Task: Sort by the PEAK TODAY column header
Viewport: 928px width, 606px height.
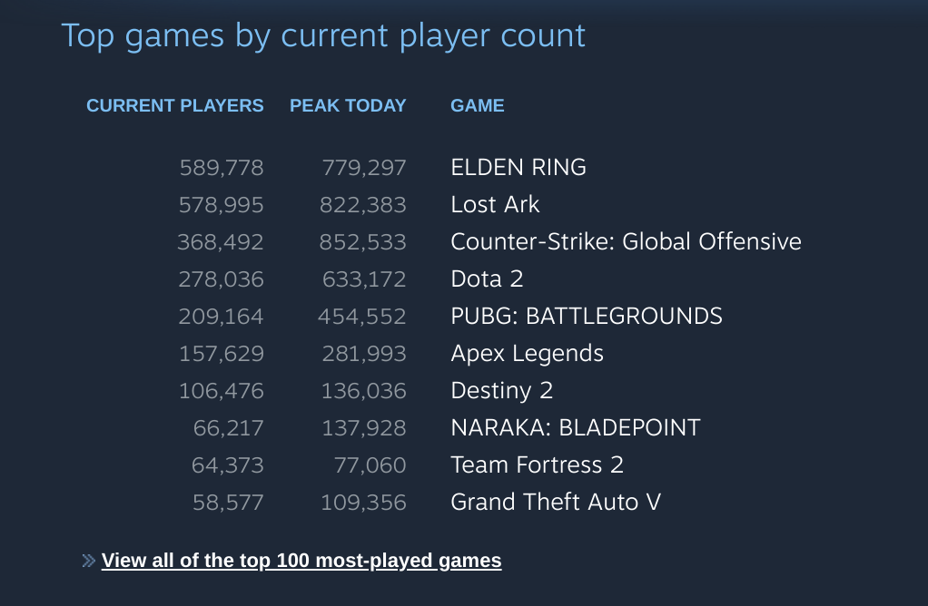Action: [x=348, y=105]
